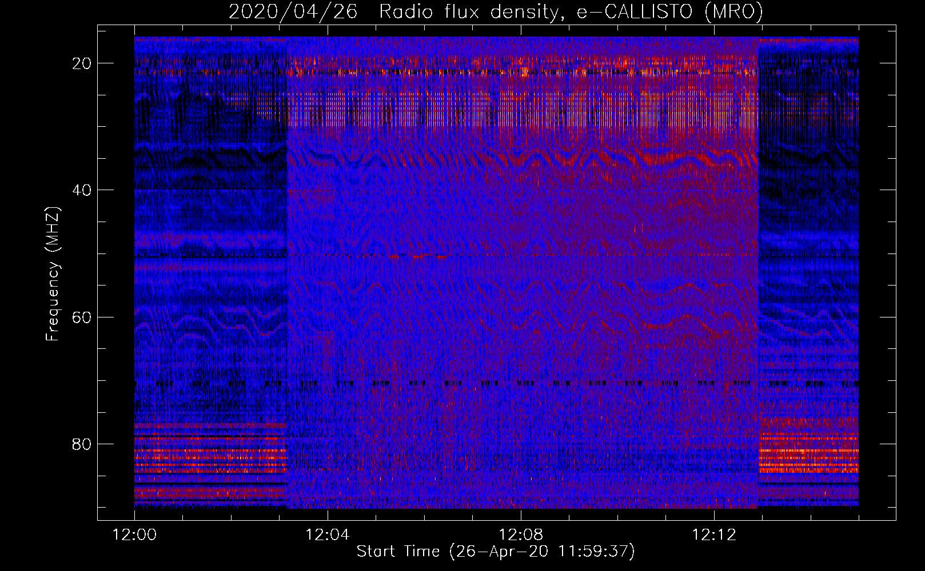Viewport: 925px width, 571px height.
Task: Click the 'Frequency (MHZ)' axis label
Action: (53, 274)
